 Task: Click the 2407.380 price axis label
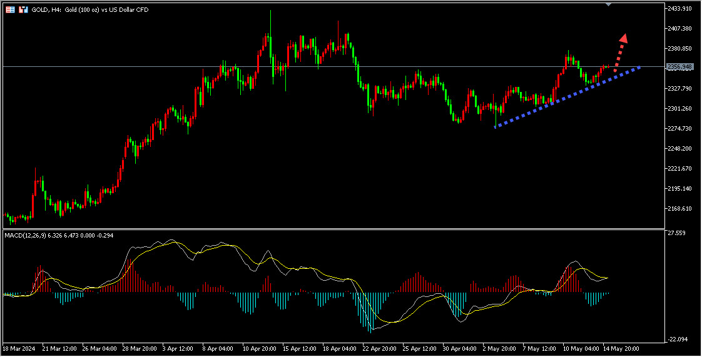(679, 29)
